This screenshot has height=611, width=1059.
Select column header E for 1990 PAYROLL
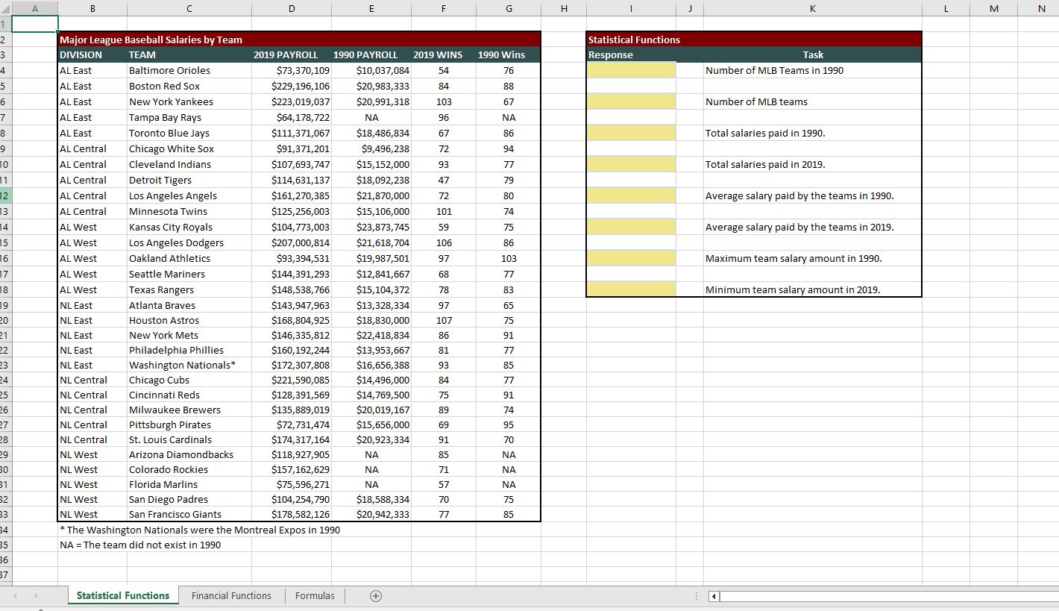pos(371,7)
